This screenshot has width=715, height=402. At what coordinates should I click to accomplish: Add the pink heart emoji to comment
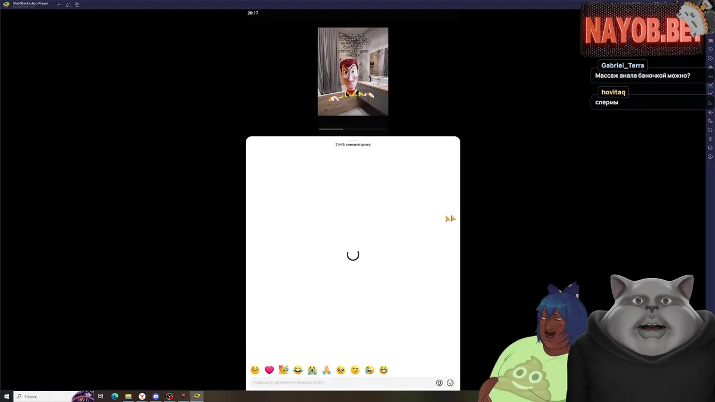click(x=269, y=370)
